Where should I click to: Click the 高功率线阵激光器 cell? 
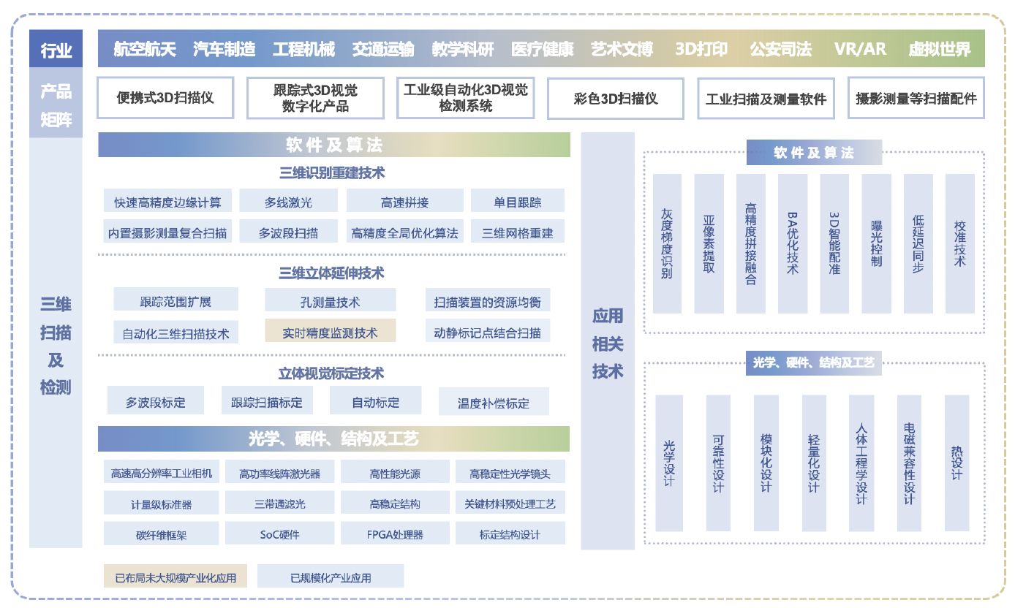pos(279,472)
